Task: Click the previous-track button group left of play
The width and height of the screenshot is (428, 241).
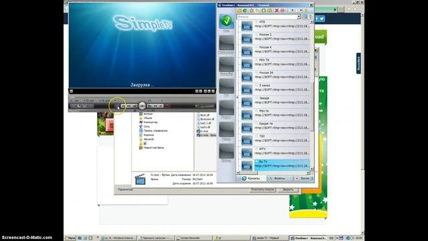Action: [x=129, y=106]
